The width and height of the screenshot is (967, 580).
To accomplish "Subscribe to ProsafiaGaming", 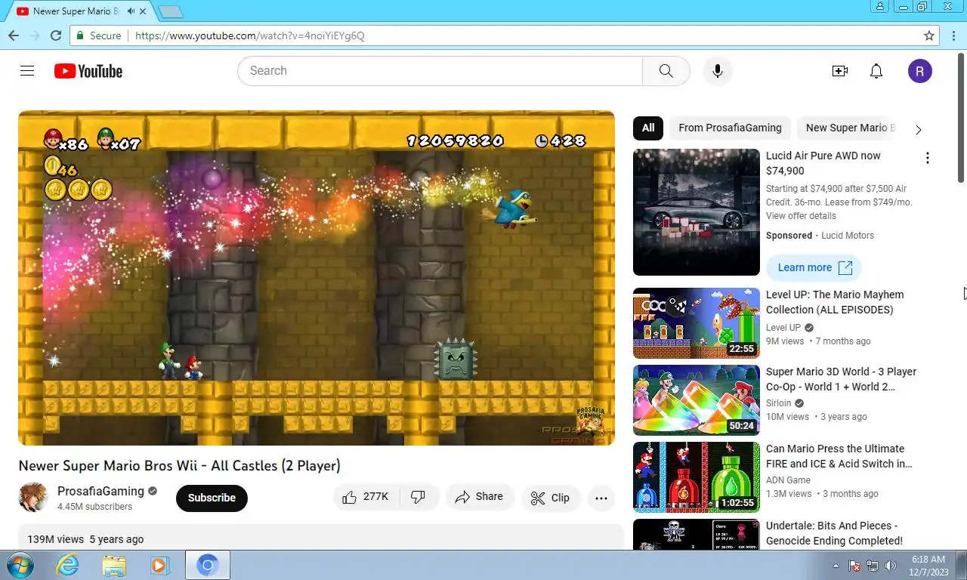I will coord(212,498).
